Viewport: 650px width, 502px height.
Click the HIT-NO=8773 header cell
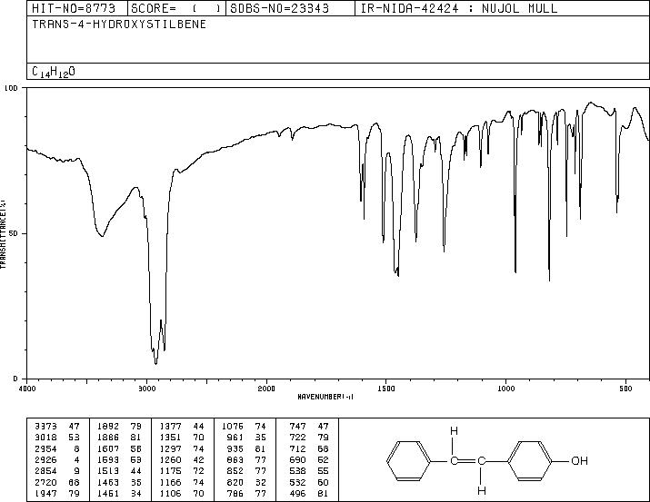tap(77, 8)
